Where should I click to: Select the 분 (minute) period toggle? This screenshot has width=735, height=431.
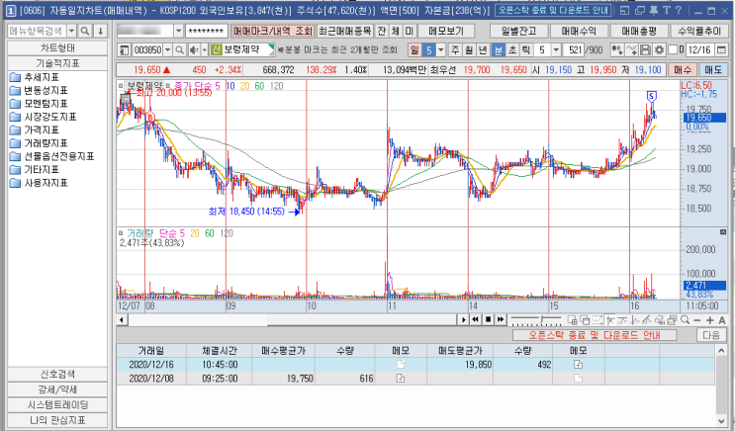click(498, 49)
